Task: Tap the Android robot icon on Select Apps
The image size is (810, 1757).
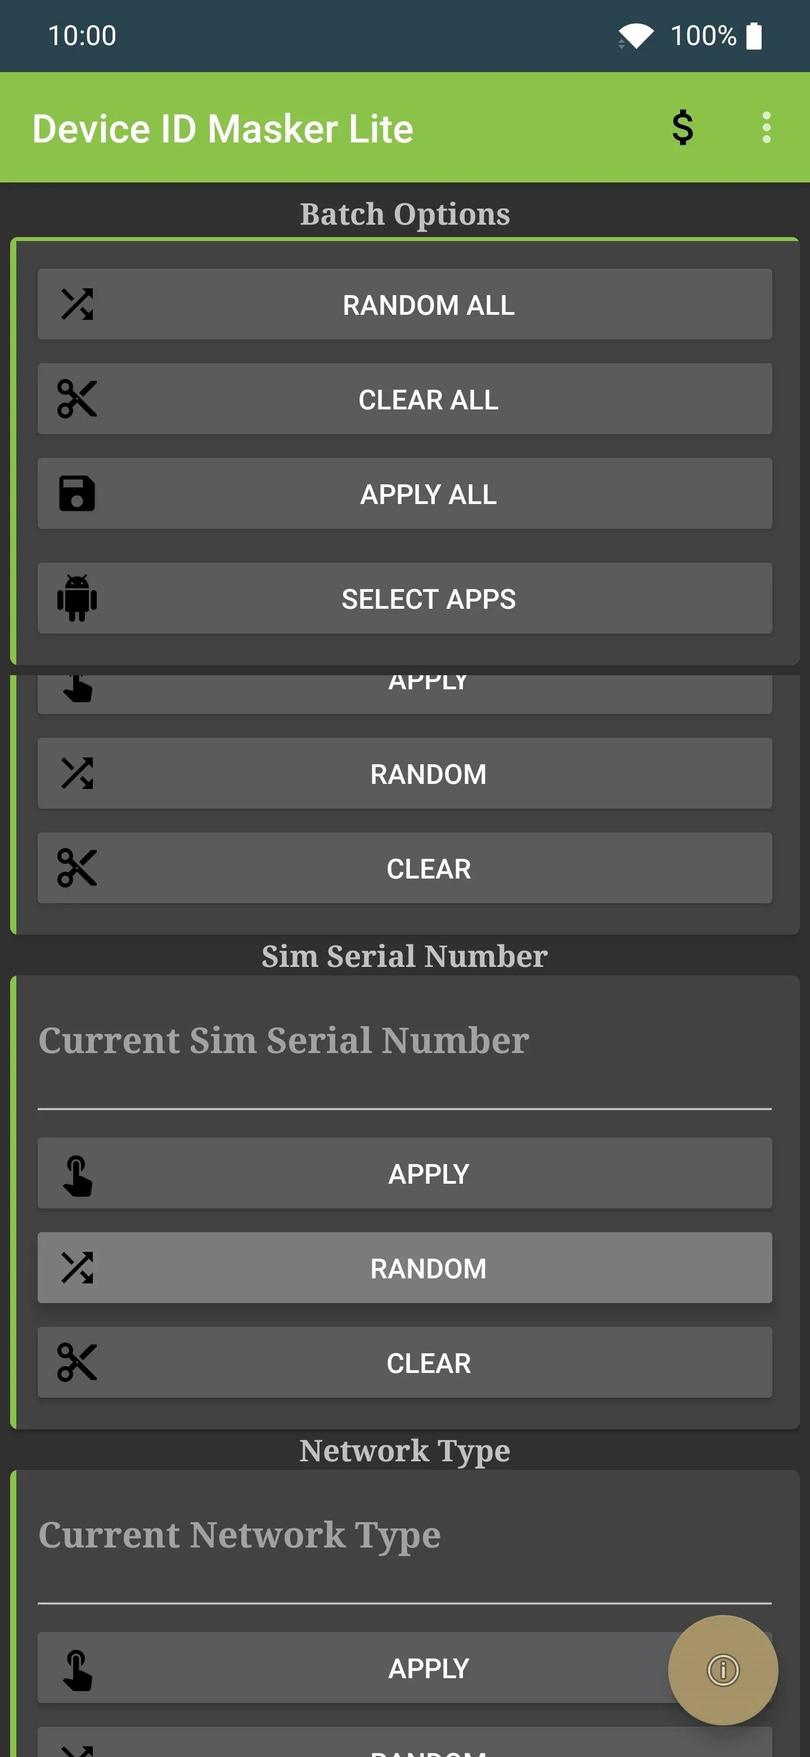Action: [77, 598]
